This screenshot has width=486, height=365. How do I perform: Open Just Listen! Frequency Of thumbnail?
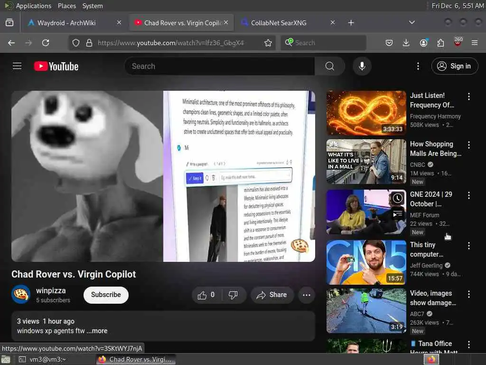[x=366, y=113]
